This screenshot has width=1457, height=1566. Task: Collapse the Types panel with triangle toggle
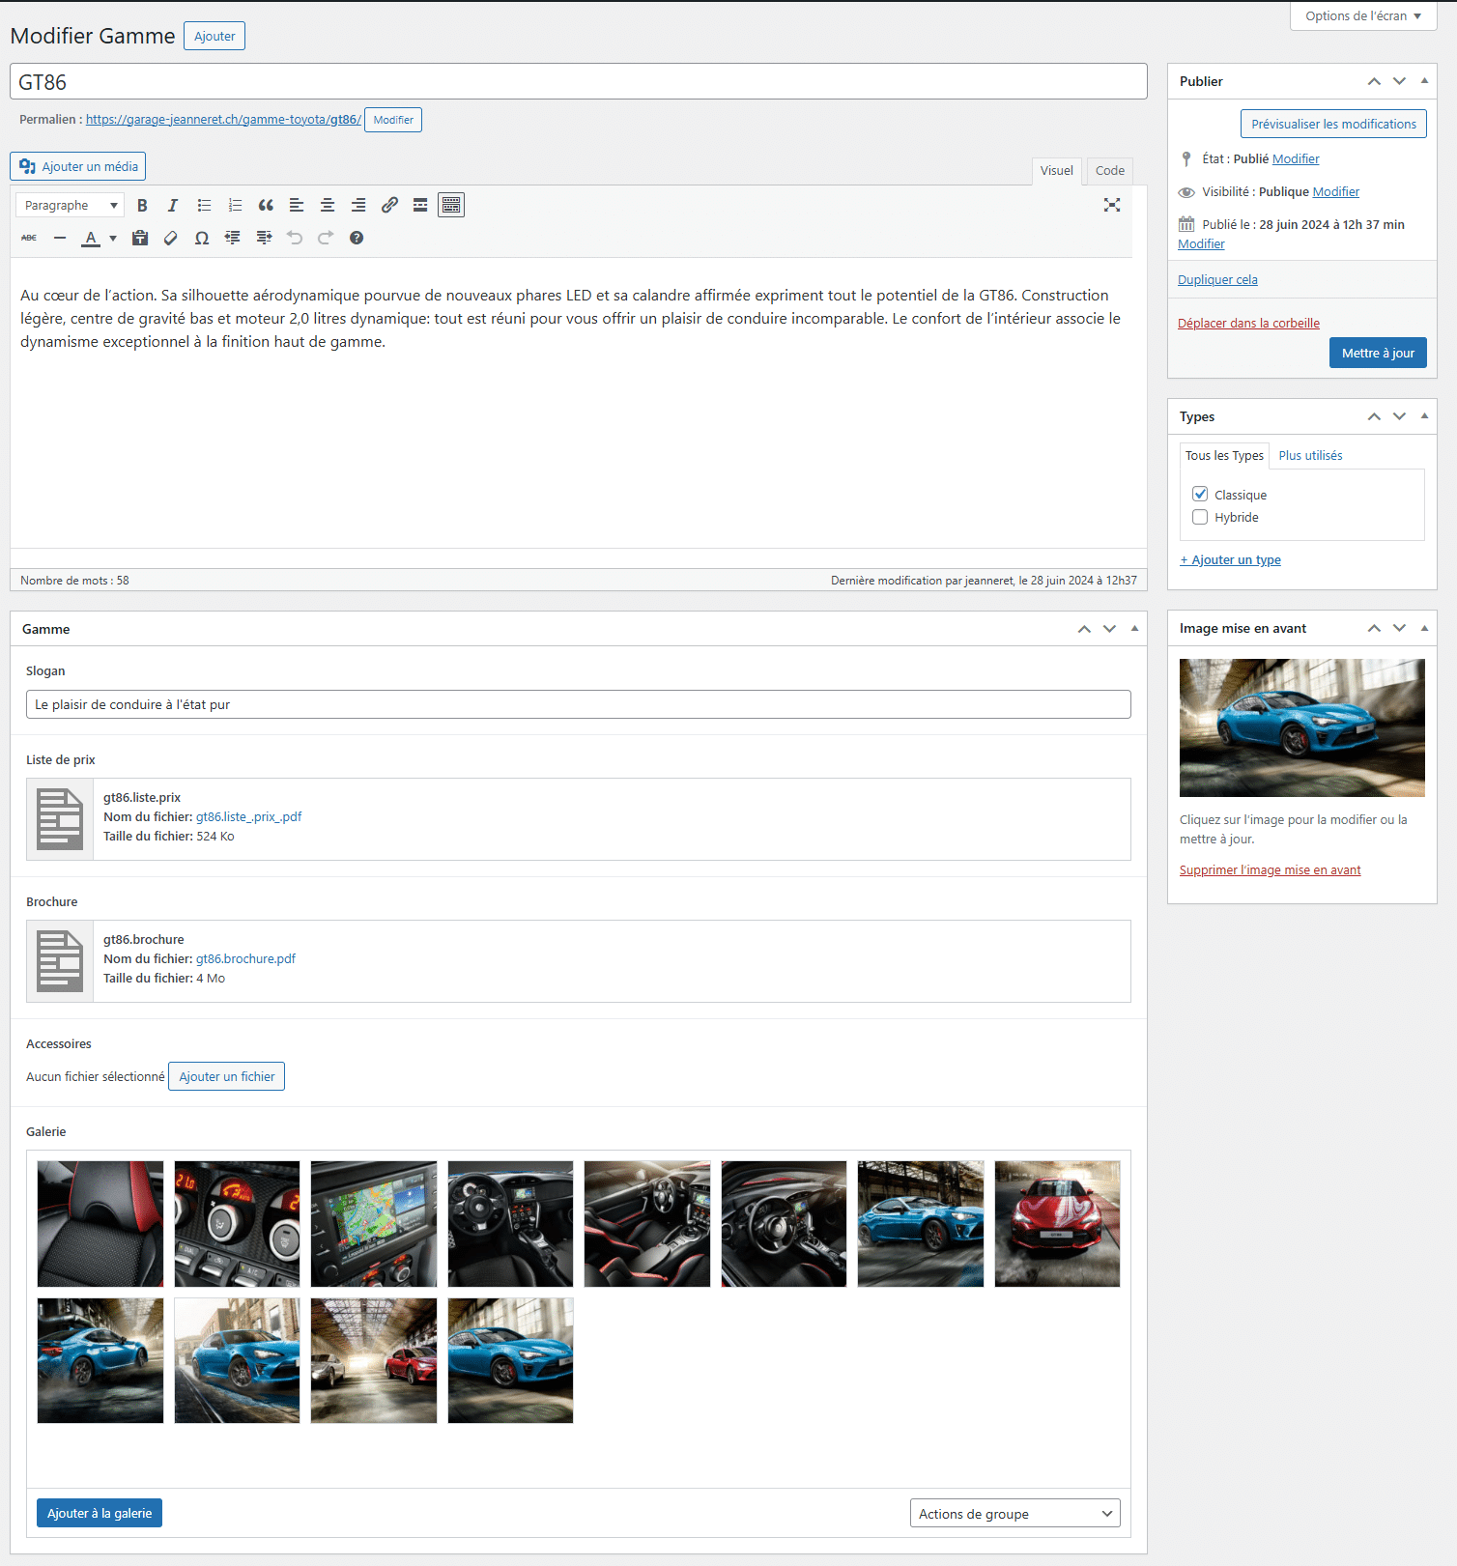coord(1424,416)
